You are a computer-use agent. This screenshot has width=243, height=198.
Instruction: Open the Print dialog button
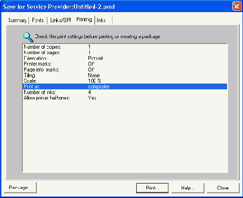point(152,188)
